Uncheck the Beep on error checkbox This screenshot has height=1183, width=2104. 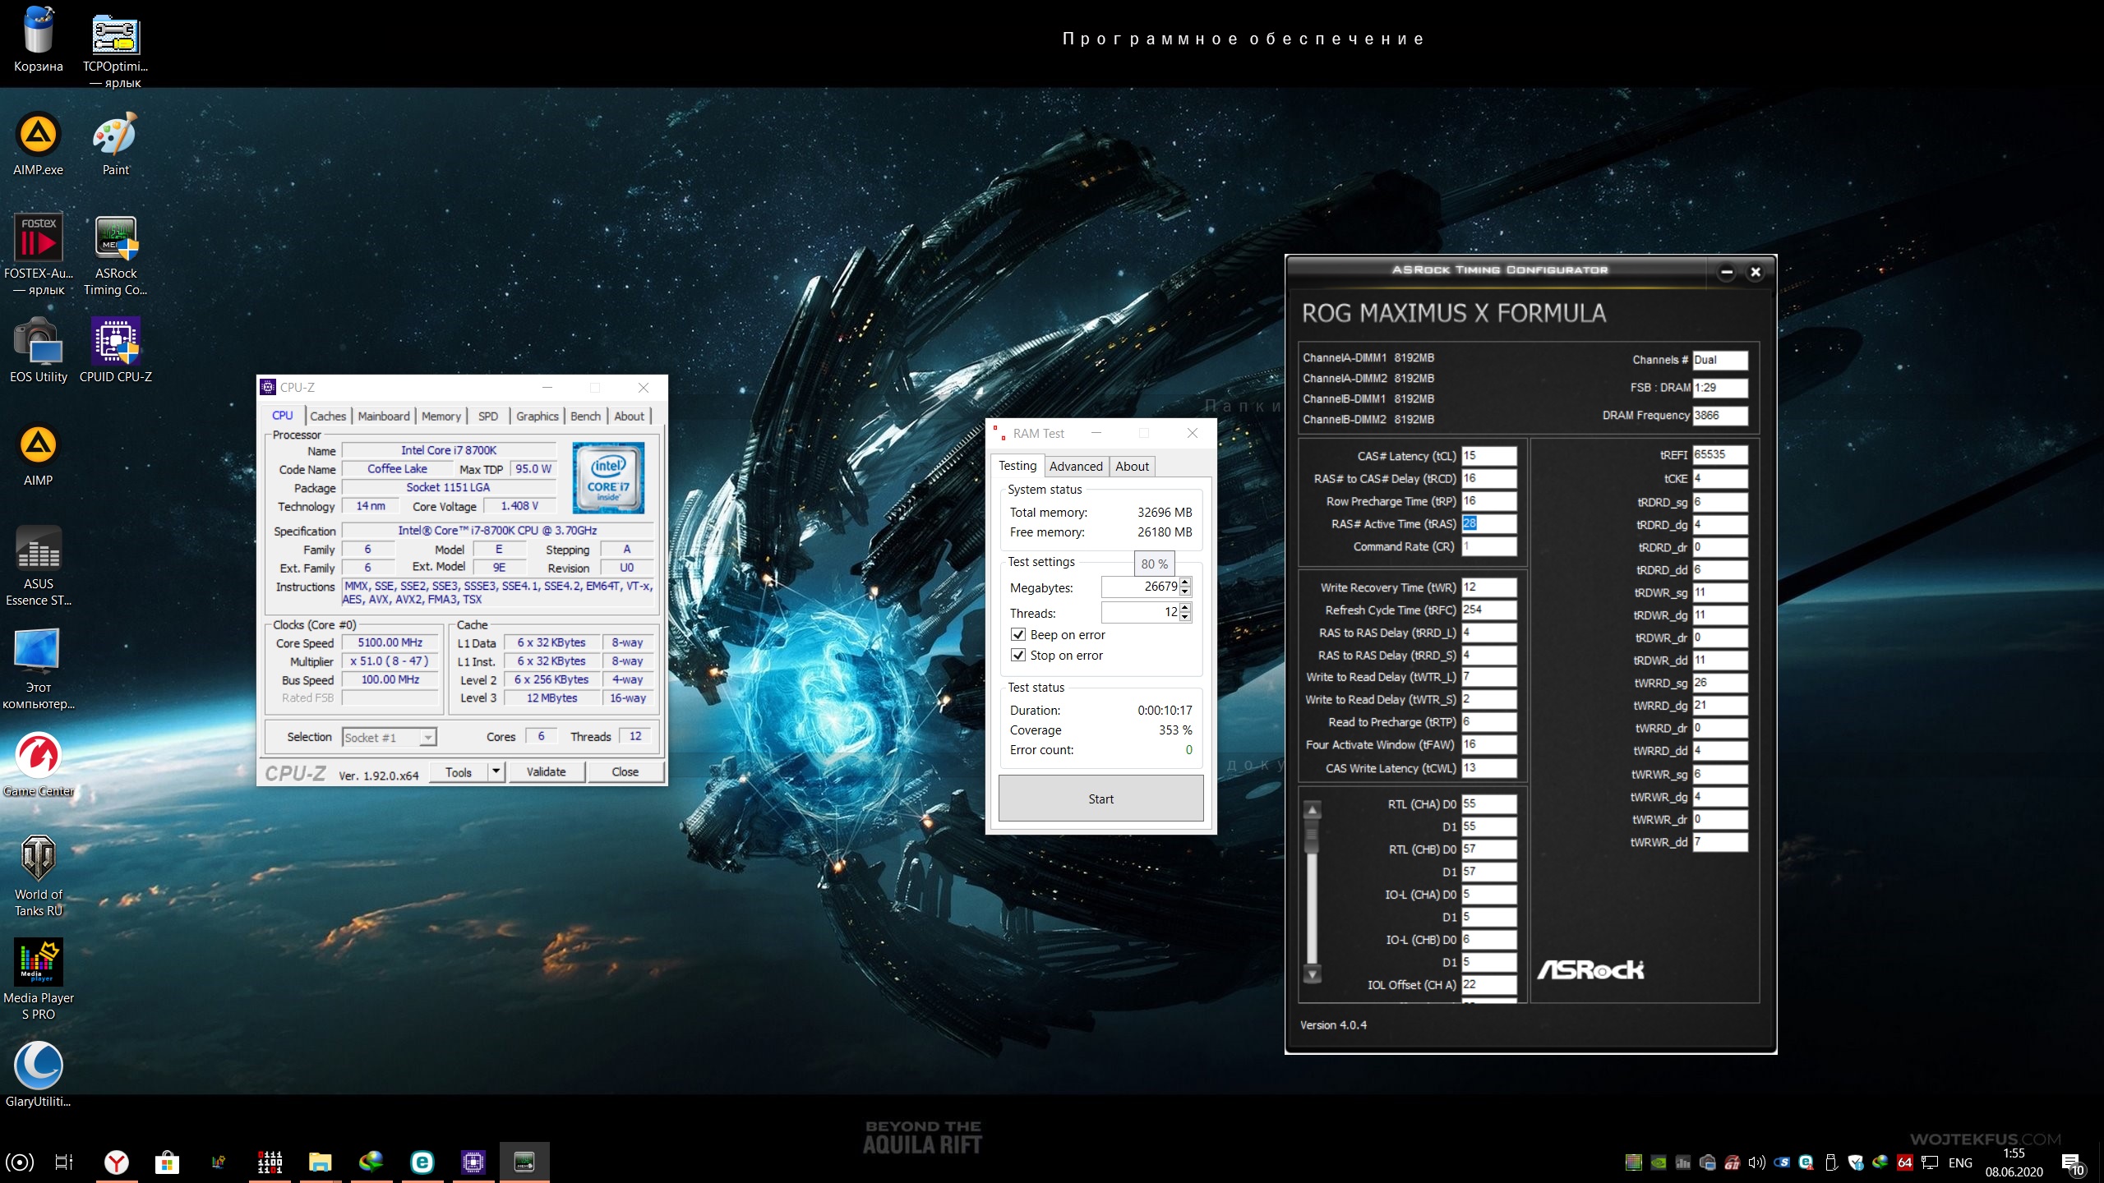pos(1018,635)
